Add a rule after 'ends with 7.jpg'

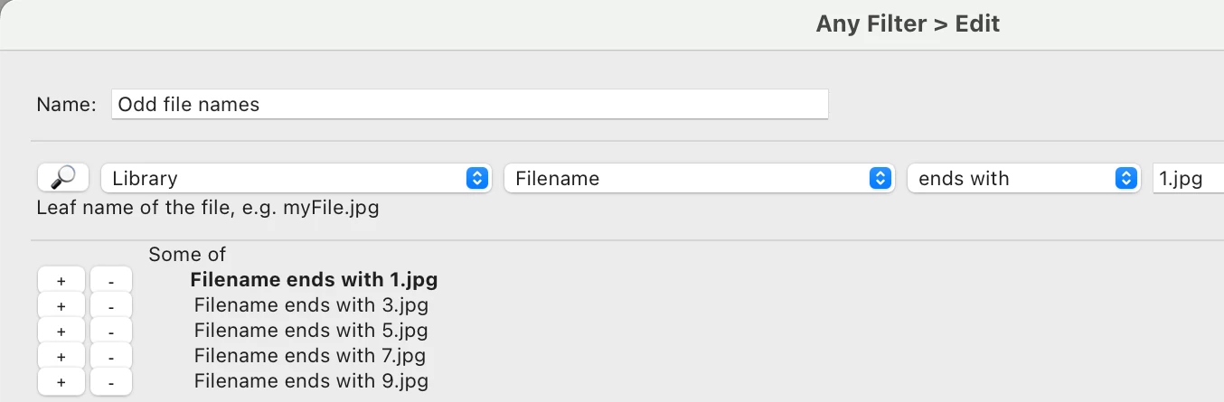[x=61, y=357]
